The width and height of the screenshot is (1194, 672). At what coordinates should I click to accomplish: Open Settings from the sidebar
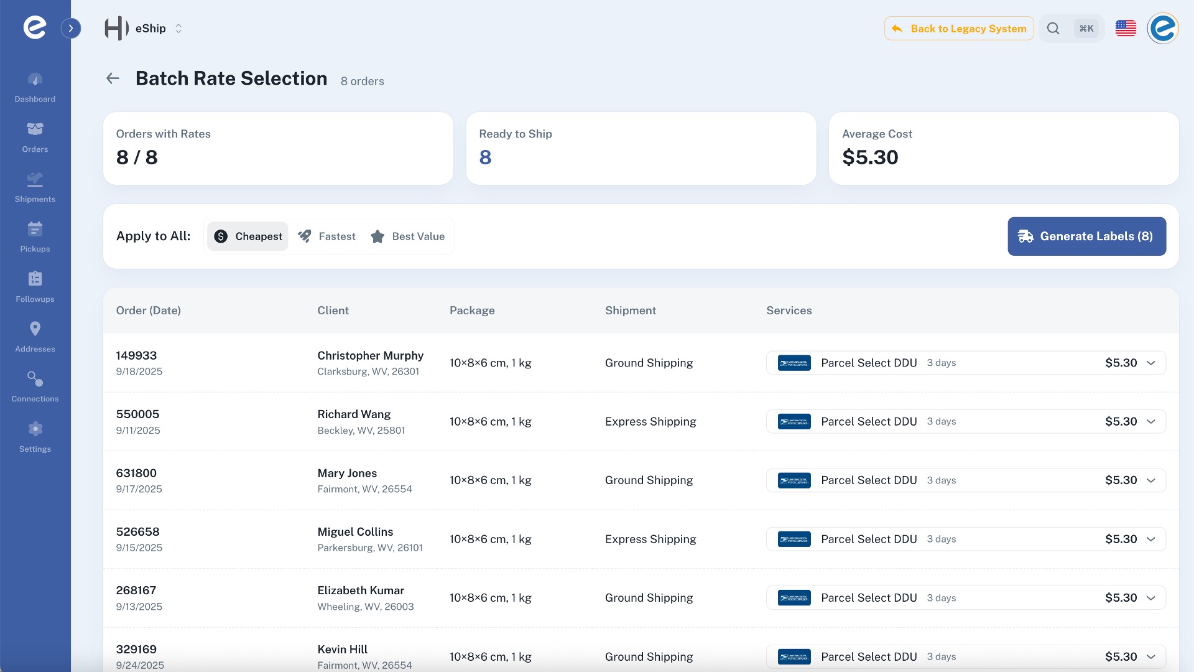tap(35, 436)
